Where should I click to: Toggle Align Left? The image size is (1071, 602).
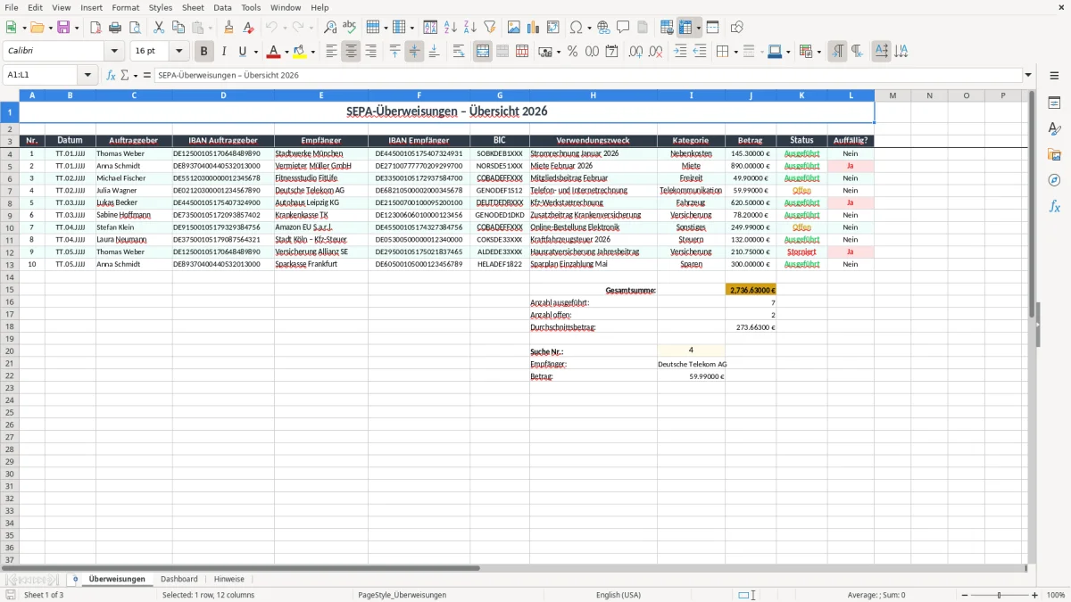click(331, 52)
